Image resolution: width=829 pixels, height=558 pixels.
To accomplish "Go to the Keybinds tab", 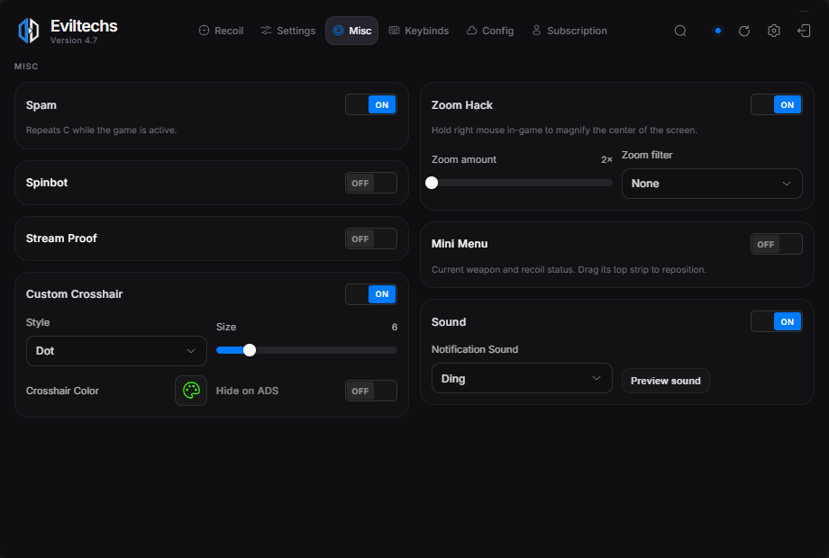I will [419, 31].
